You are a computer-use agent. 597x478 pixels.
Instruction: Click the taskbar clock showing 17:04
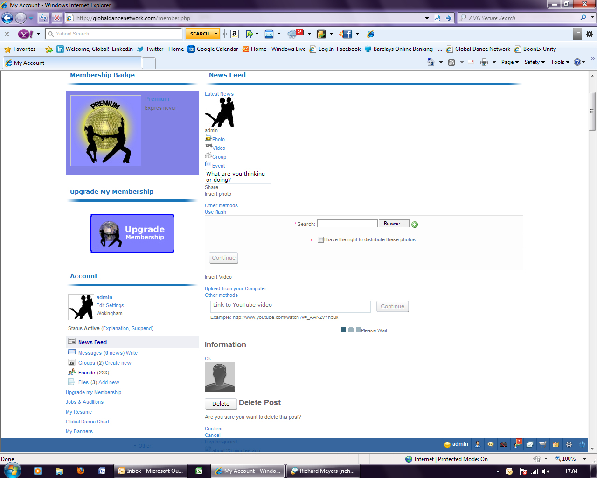(x=571, y=471)
